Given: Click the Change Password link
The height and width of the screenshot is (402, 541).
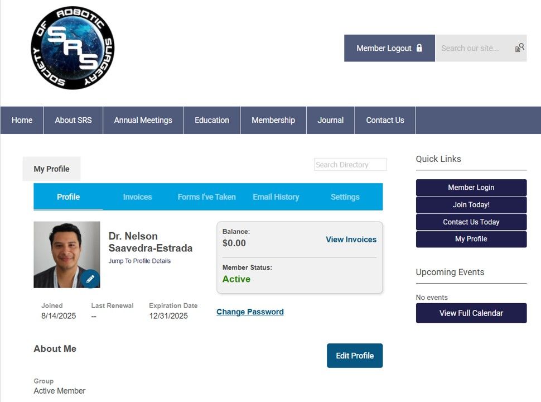Looking at the screenshot, I should pos(250,312).
